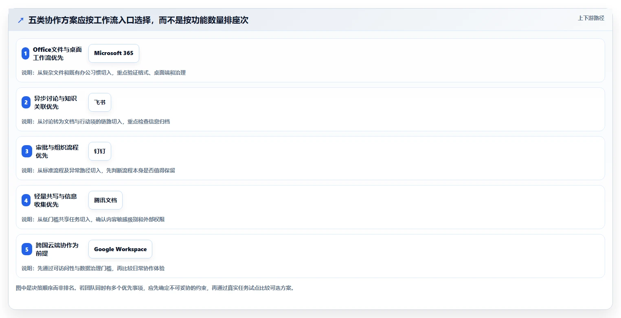Viewport: 621px width, 318px height.
Task: Click the number 4 step badge
Action: [x=26, y=200]
